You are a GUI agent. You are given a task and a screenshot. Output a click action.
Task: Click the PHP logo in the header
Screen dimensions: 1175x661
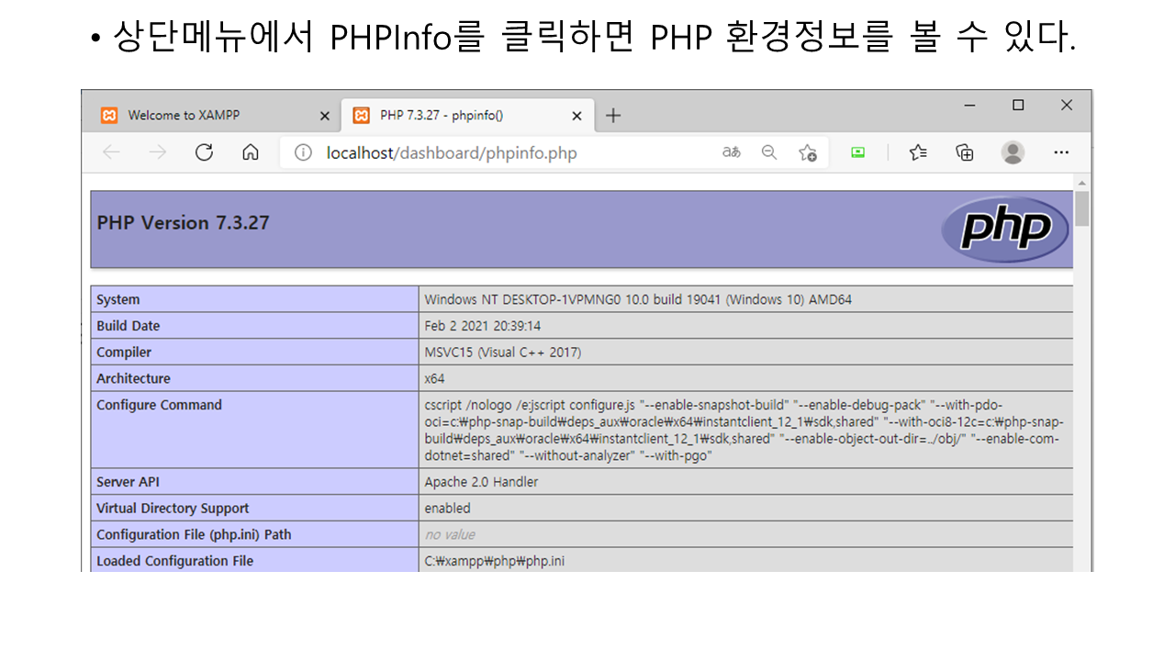pos(1005,230)
